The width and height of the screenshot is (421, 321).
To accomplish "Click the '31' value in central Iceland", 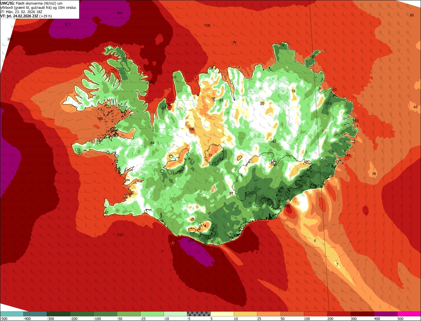I will tap(210, 155).
